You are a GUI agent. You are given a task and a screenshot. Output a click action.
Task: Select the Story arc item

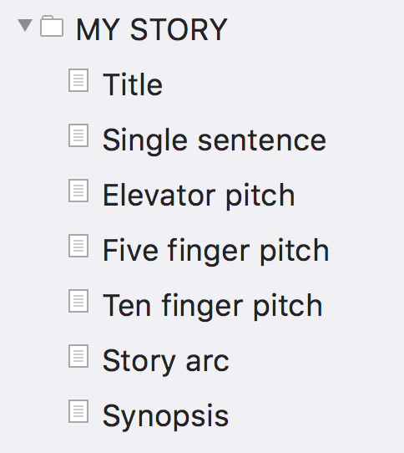pyautogui.click(x=166, y=361)
